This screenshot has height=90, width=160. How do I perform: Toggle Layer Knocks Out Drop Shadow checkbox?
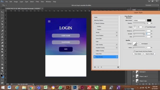(x=134, y=51)
